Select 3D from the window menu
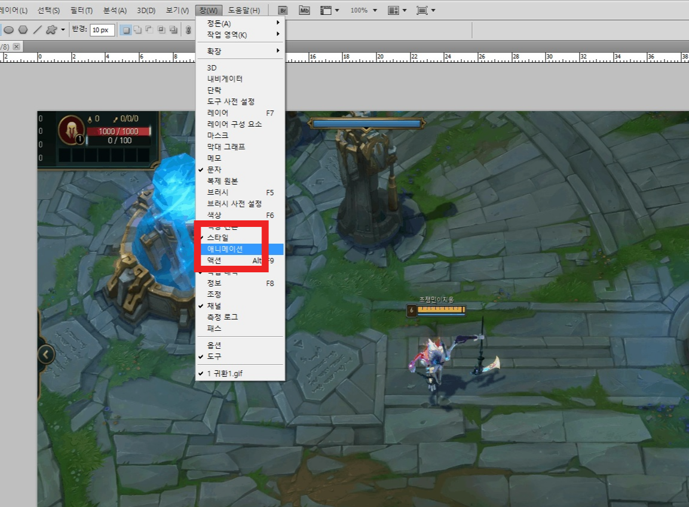 [240, 67]
